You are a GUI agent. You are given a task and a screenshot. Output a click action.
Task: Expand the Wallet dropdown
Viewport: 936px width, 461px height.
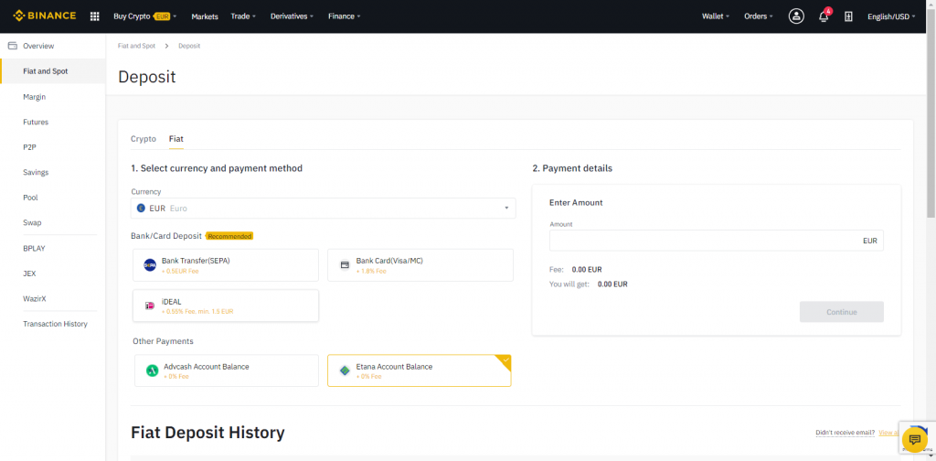coord(716,16)
